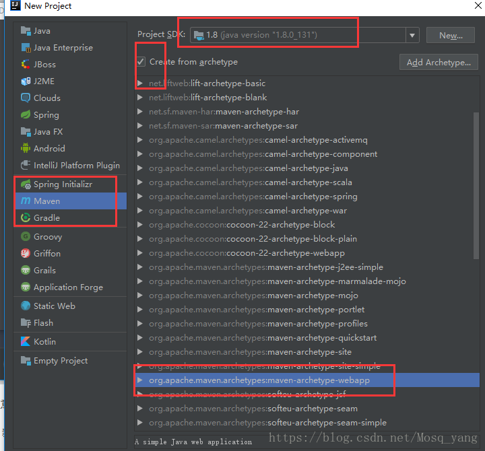
Task: Click the Empty Project icon
Action: [x=26, y=361]
